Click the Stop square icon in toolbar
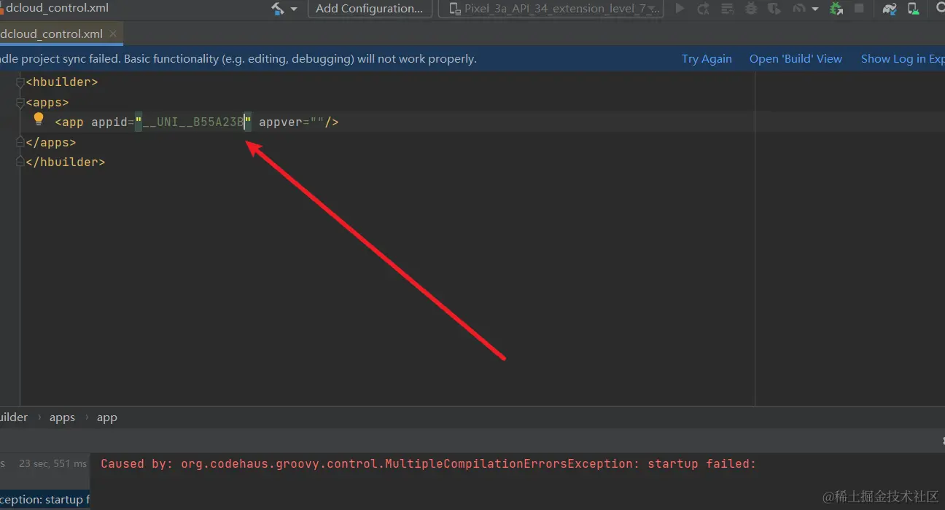This screenshot has width=945, height=510. point(859,9)
